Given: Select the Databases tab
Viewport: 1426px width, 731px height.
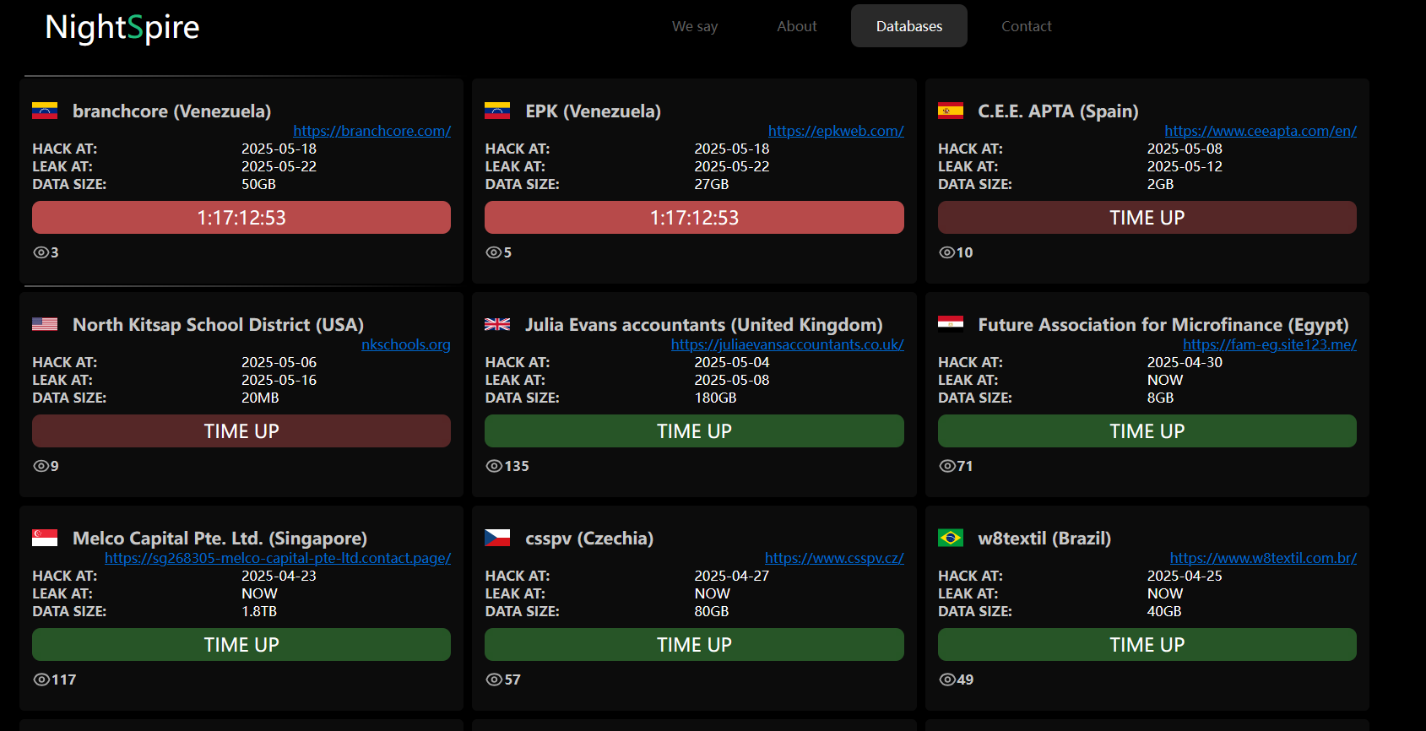Looking at the screenshot, I should [x=909, y=26].
